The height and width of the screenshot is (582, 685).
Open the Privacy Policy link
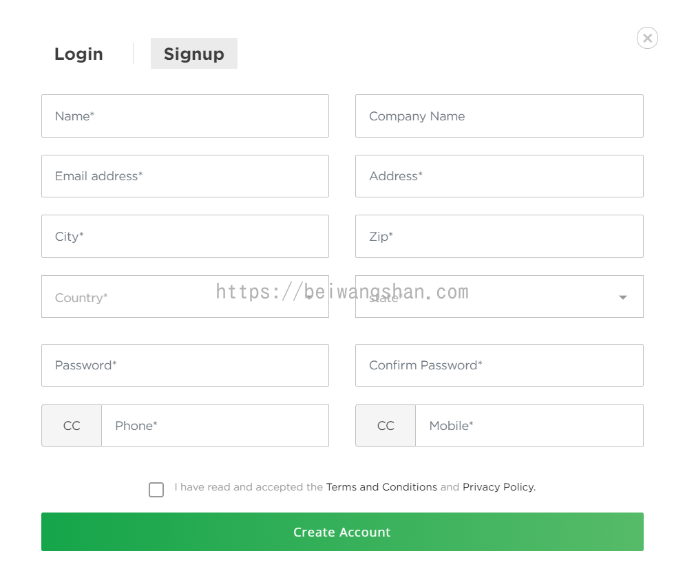tap(499, 487)
